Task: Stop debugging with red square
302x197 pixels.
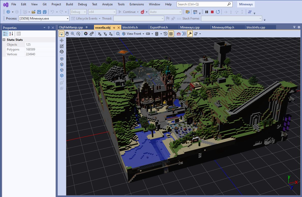Action: tap(212, 12)
